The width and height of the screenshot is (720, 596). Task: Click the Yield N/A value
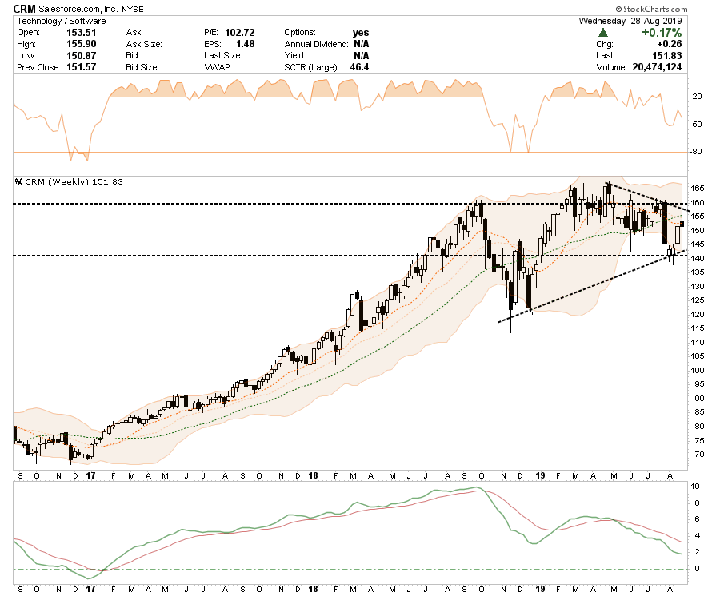pyautogui.click(x=362, y=55)
